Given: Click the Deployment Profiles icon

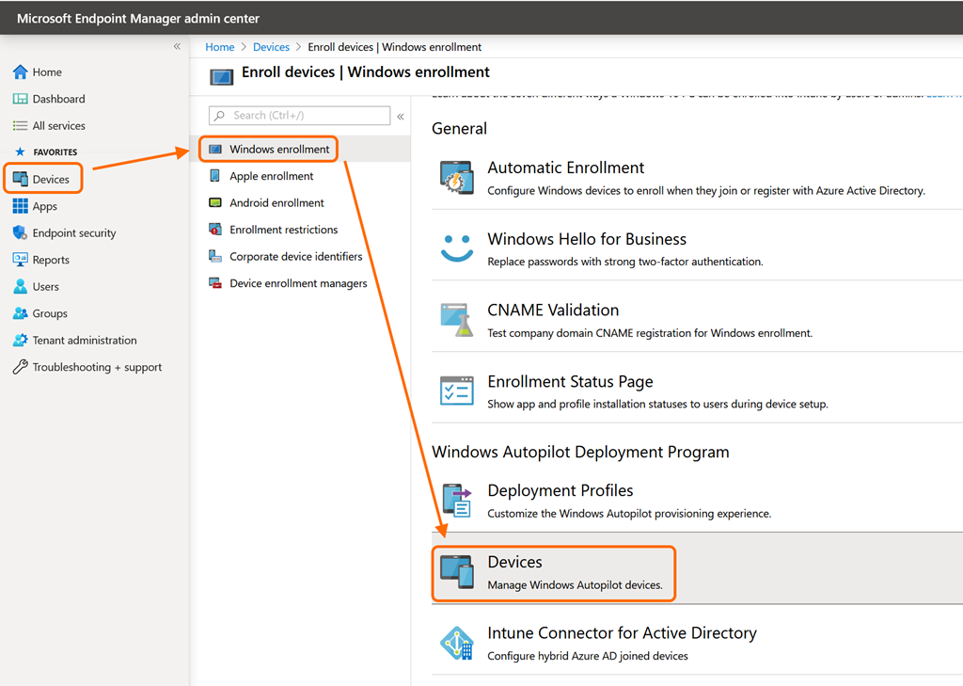Looking at the screenshot, I should point(457,500).
